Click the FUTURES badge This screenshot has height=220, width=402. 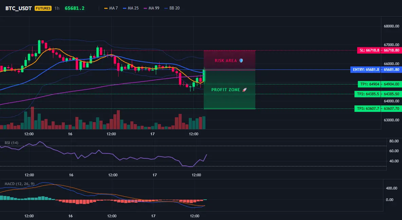coord(43,8)
